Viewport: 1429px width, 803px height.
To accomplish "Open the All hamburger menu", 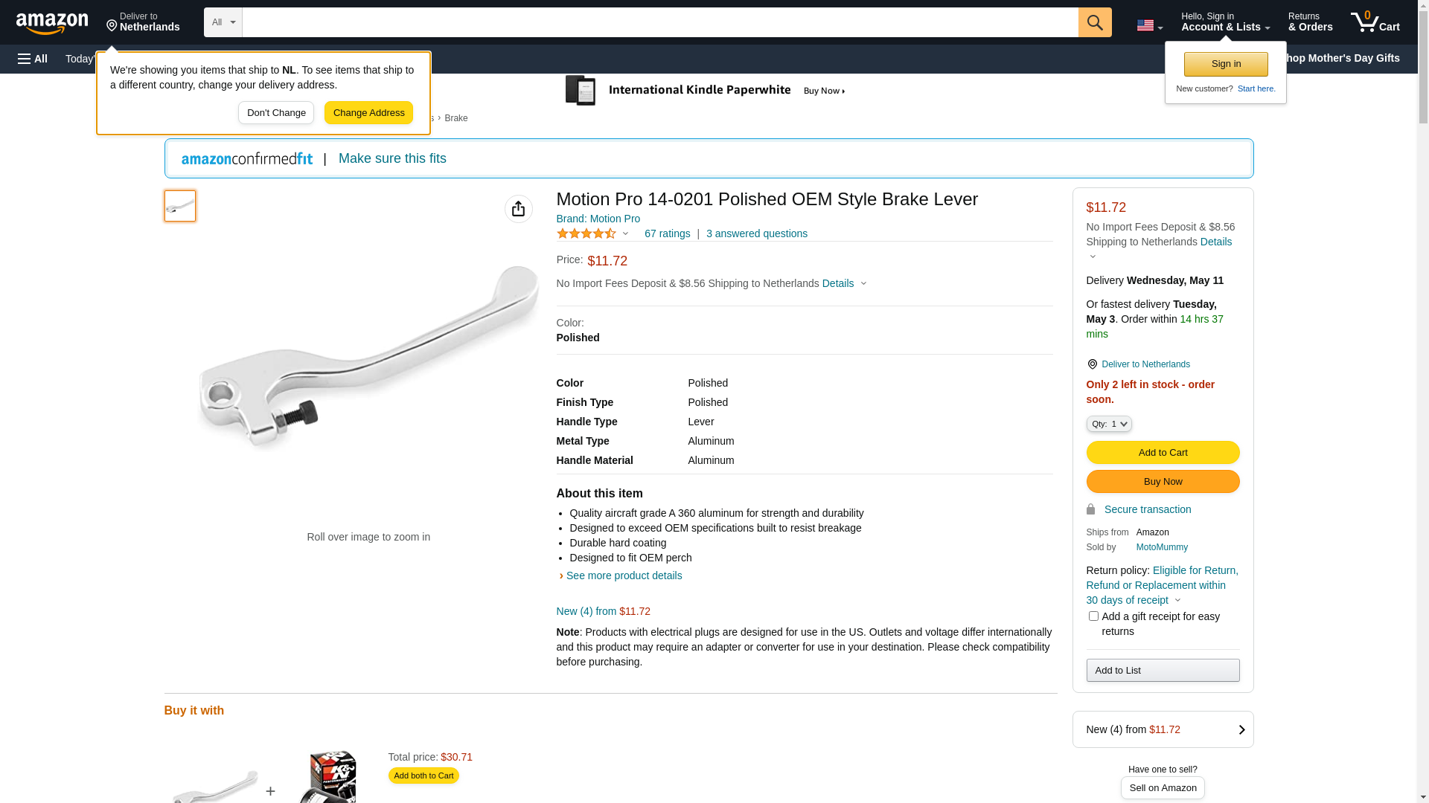I will (x=33, y=59).
